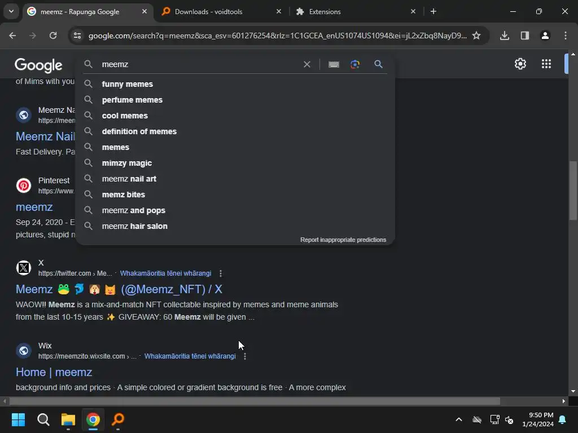The image size is (578, 433).
Task: Select suggestion 'mimzy magic'
Action: click(235, 163)
